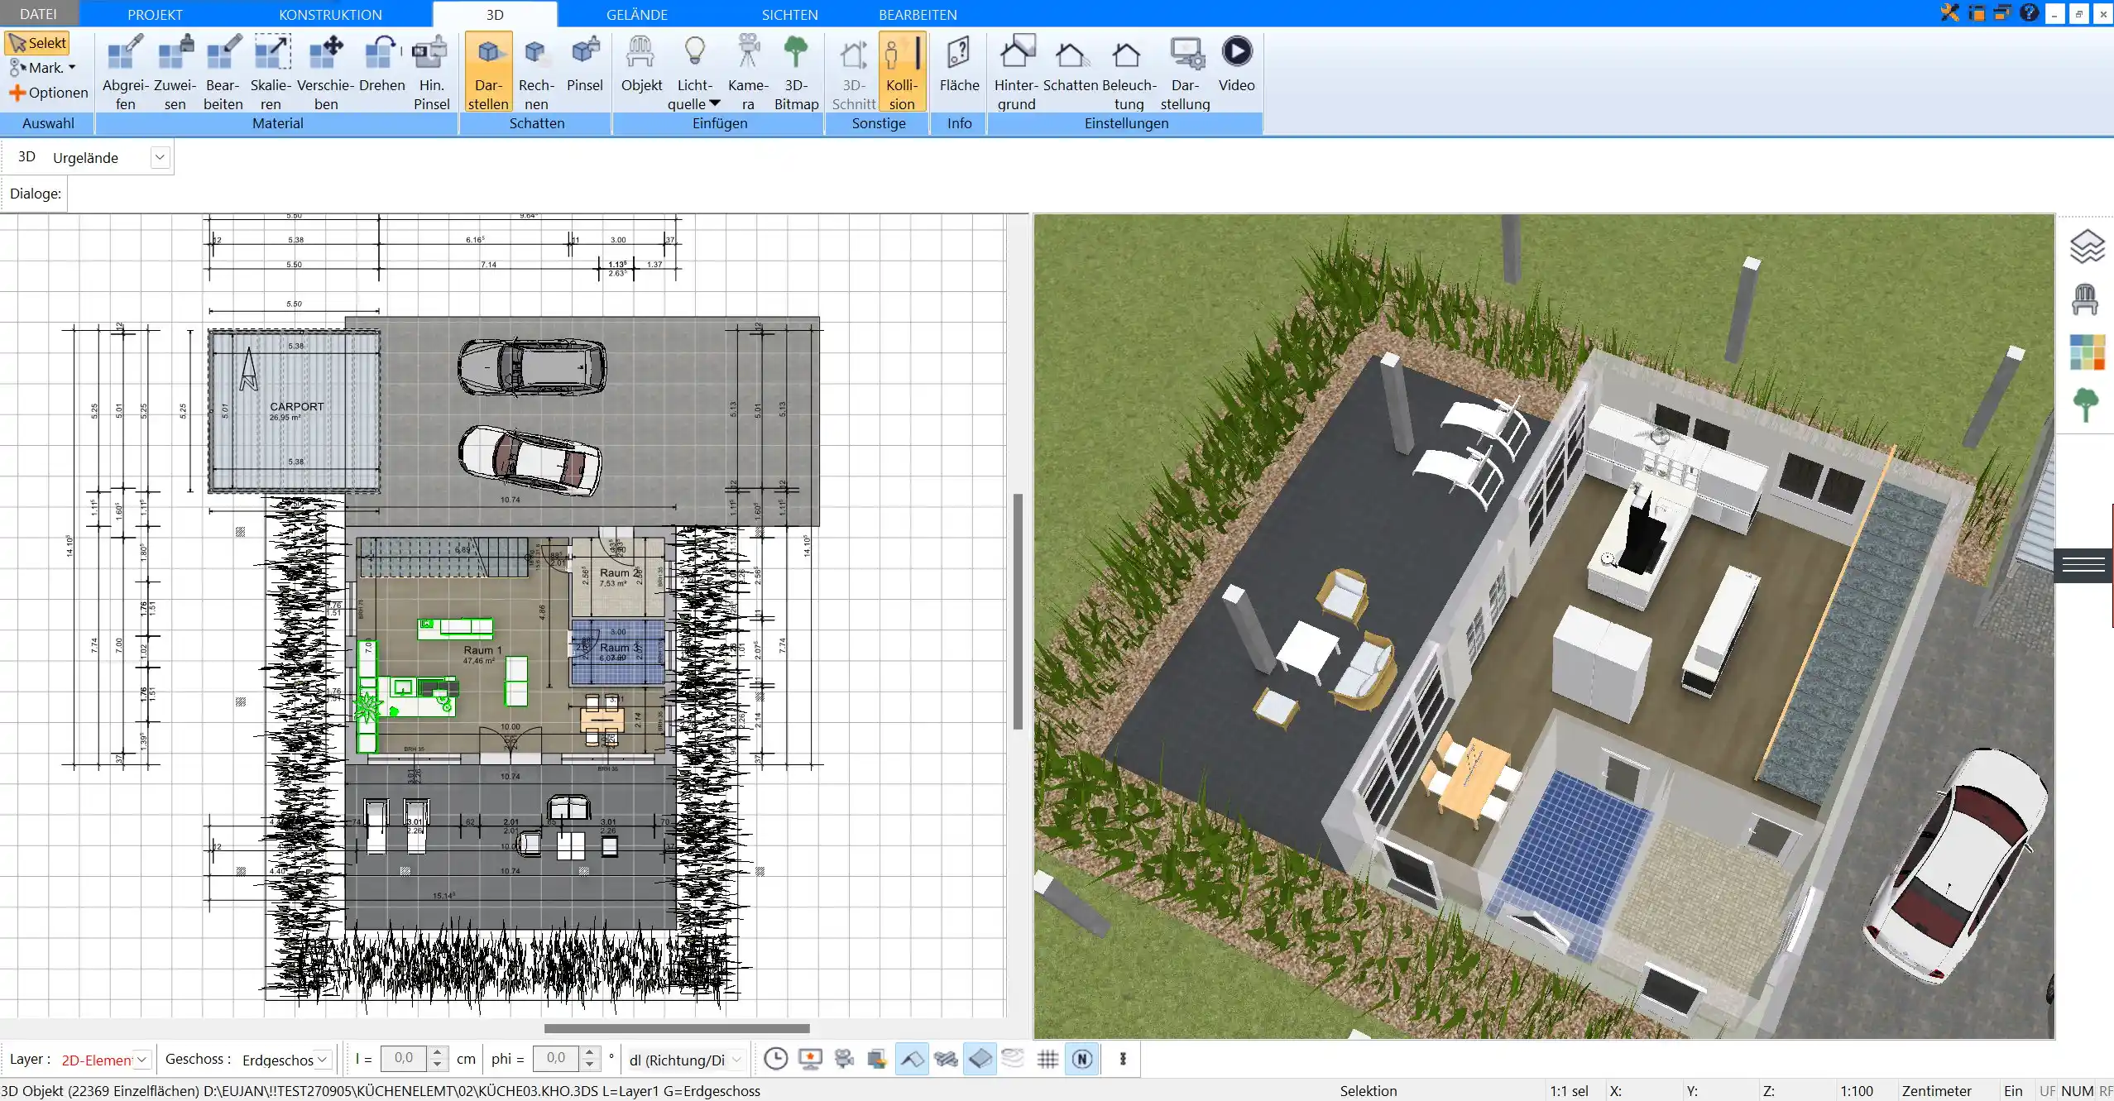Toggle the Kollision mode

pos(902,72)
